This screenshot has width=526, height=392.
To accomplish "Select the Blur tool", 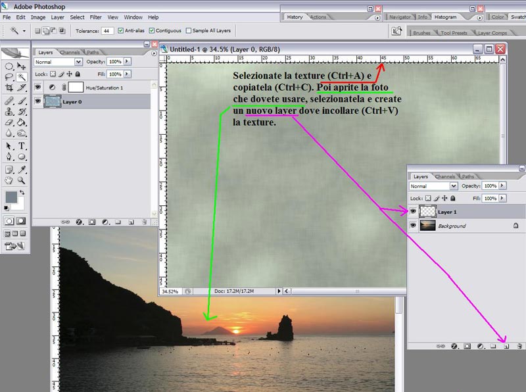I will pos(9,134).
